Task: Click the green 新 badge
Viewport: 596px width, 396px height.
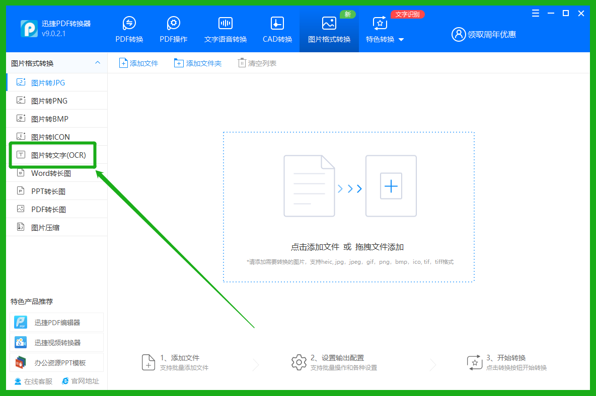Action: 347,15
